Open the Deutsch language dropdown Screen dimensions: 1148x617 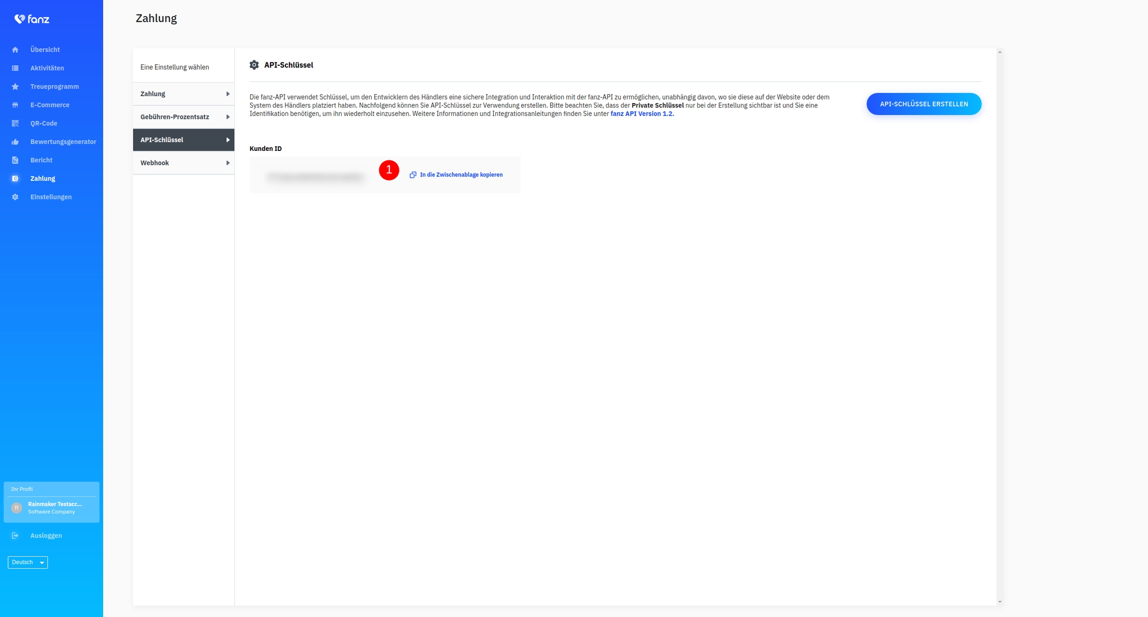(28, 562)
